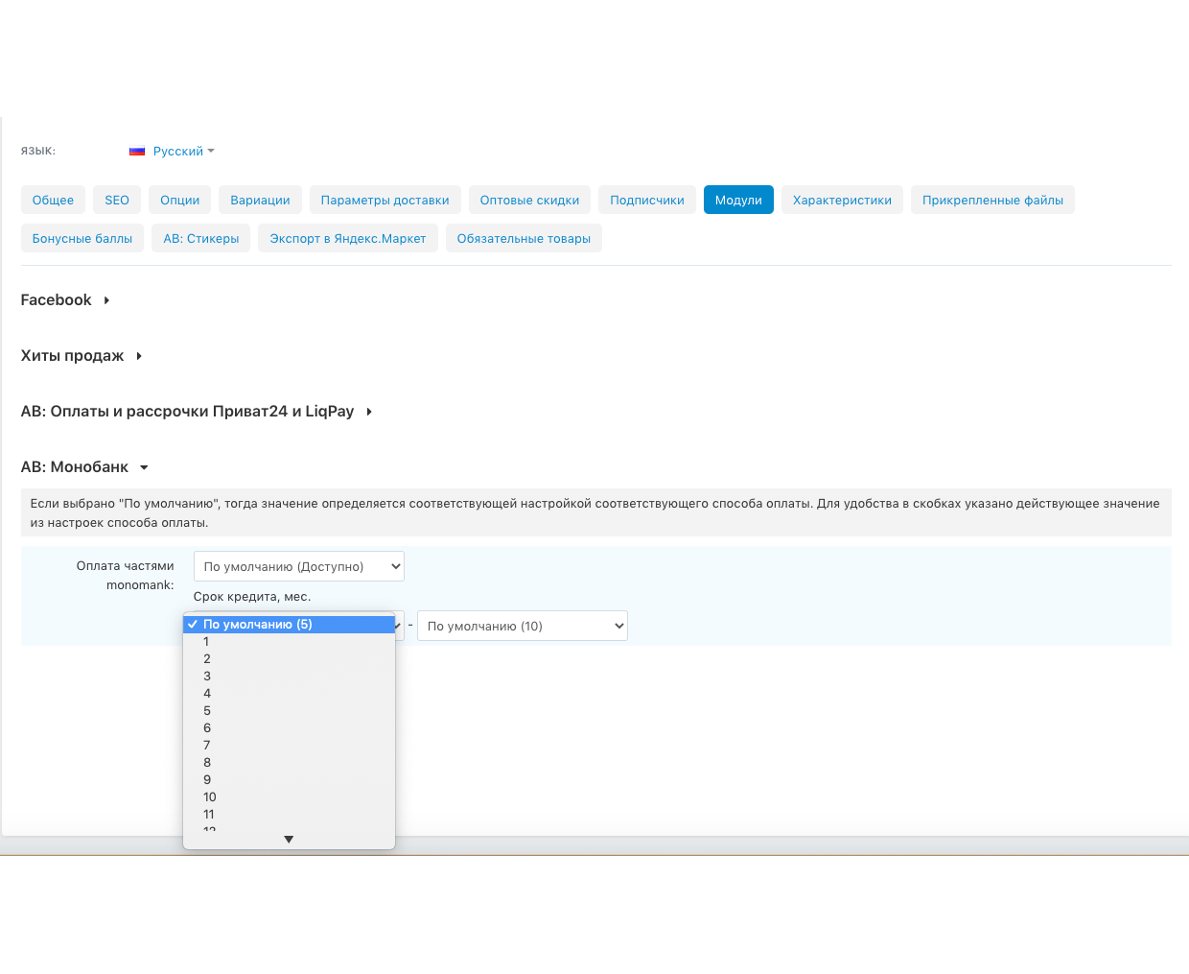Expand the Хиты продаж section
This screenshot has height=974, width=1189.
pos(82,356)
